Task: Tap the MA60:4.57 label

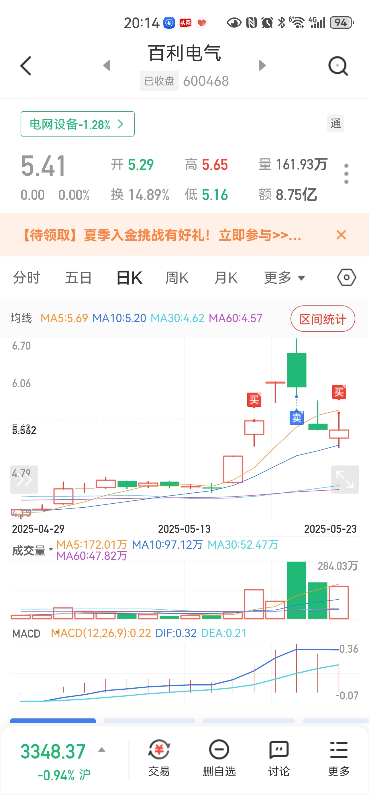Action: (x=235, y=318)
